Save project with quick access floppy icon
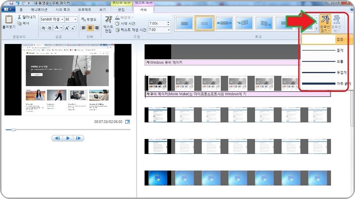The height and width of the screenshot is (199, 355). pyautogui.click(x=11, y=3)
